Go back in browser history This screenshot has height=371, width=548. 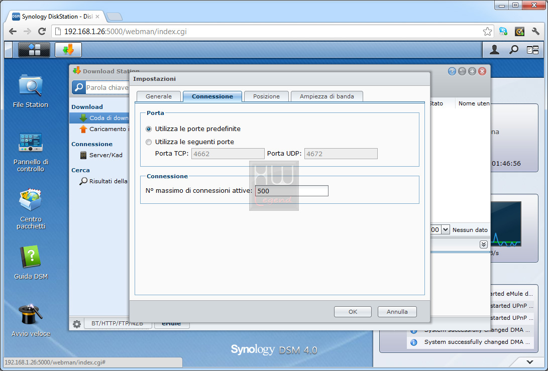pos(13,32)
